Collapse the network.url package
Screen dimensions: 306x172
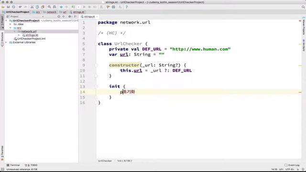pos(15,32)
